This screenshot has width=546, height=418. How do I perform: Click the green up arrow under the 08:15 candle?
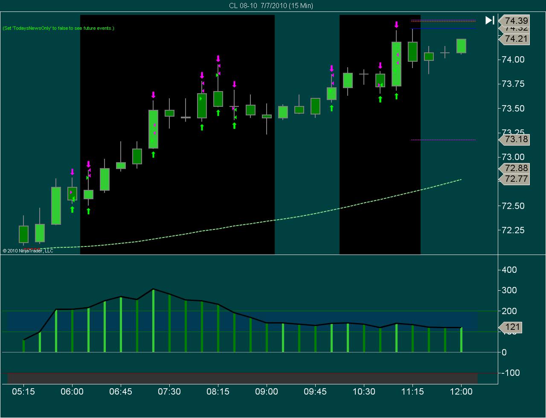pyautogui.click(x=218, y=112)
